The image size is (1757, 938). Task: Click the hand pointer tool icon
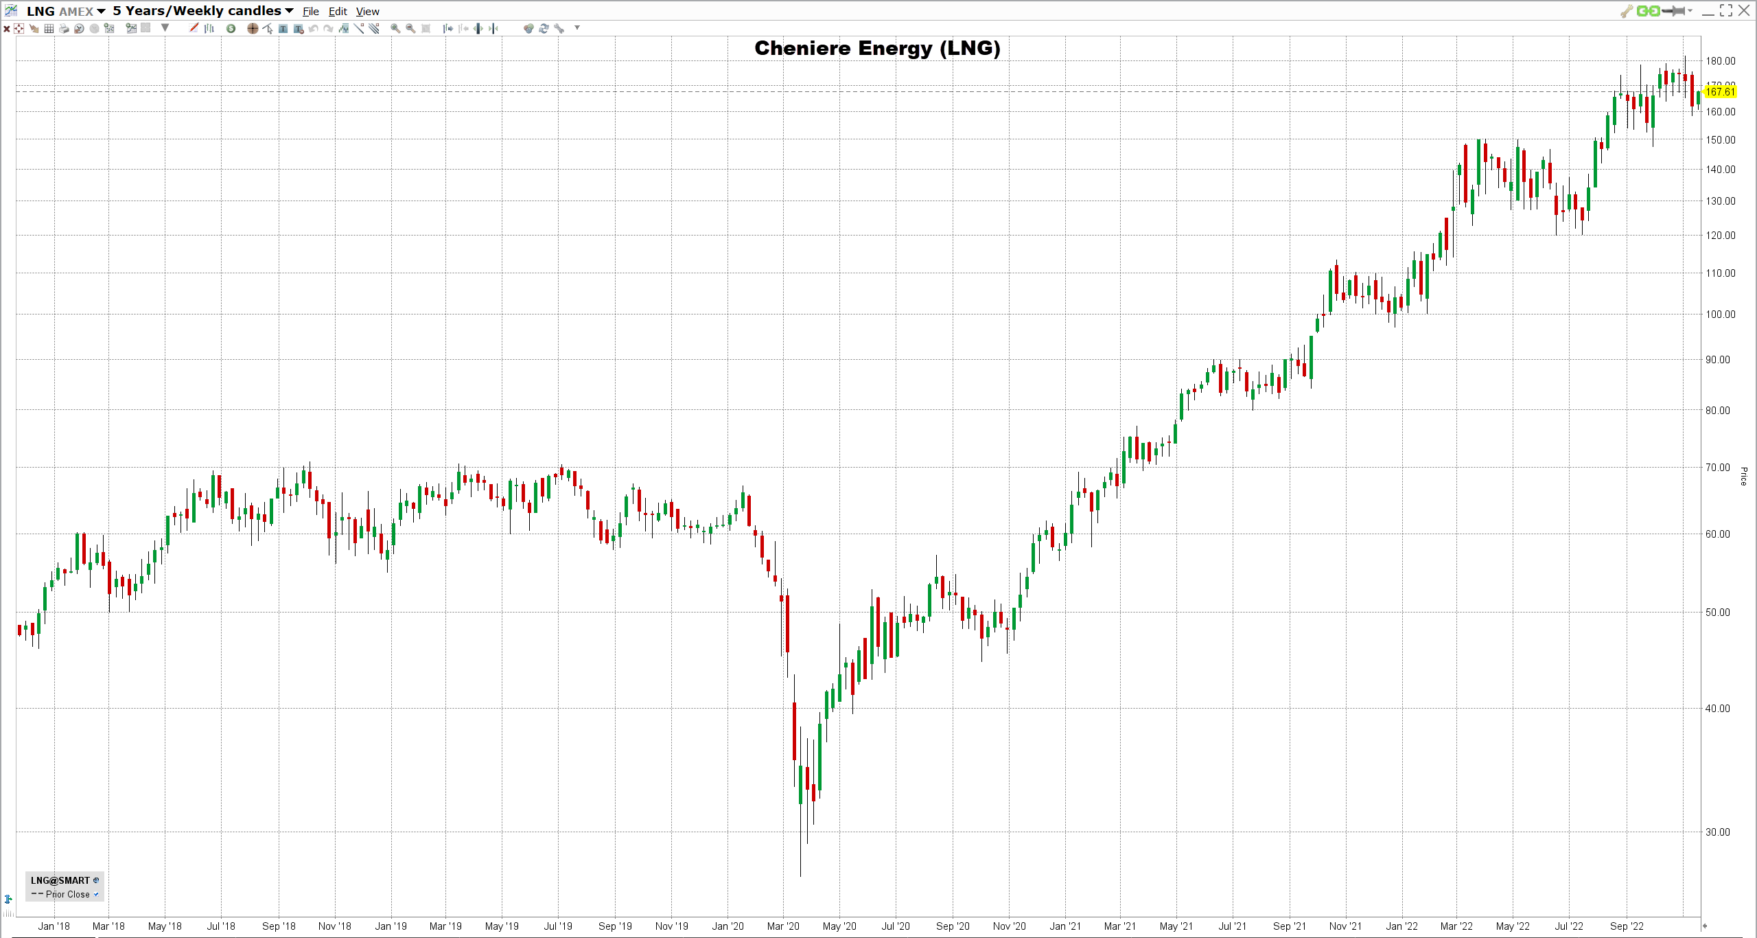coord(34,28)
